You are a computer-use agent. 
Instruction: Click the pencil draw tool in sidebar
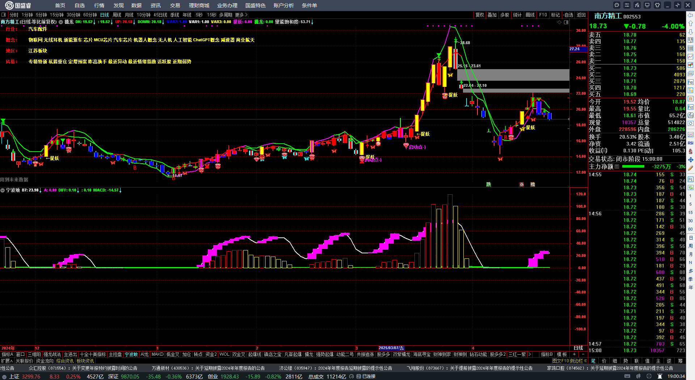click(691, 168)
